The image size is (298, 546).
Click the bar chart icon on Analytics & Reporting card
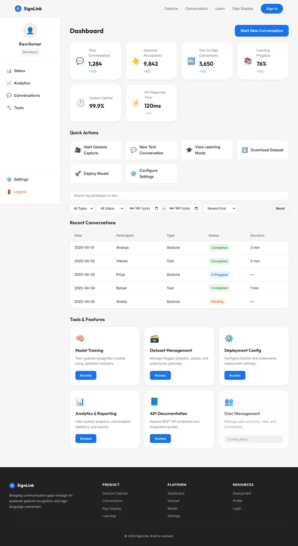coord(80,402)
